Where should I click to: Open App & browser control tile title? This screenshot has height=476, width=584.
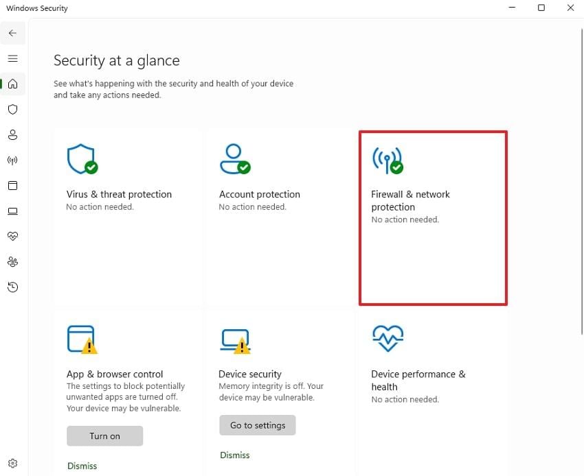pos(115,374)
